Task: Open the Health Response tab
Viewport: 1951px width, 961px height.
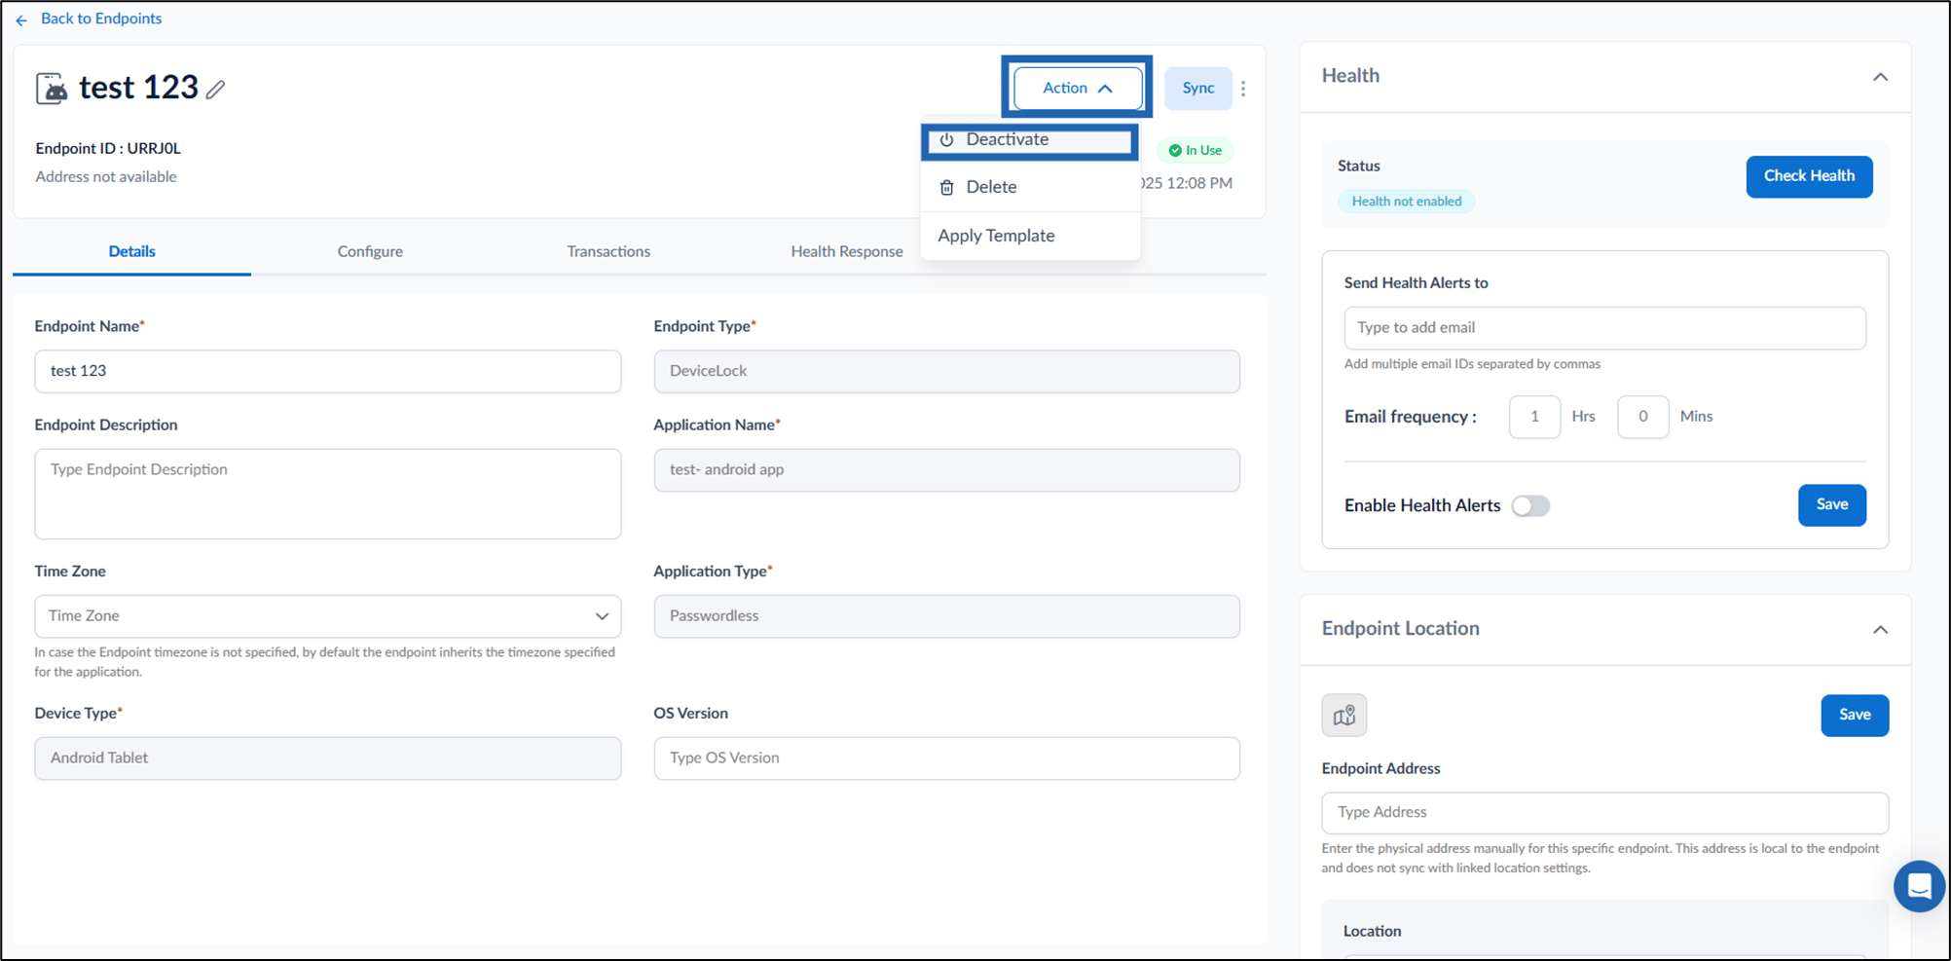Action: 847,251
